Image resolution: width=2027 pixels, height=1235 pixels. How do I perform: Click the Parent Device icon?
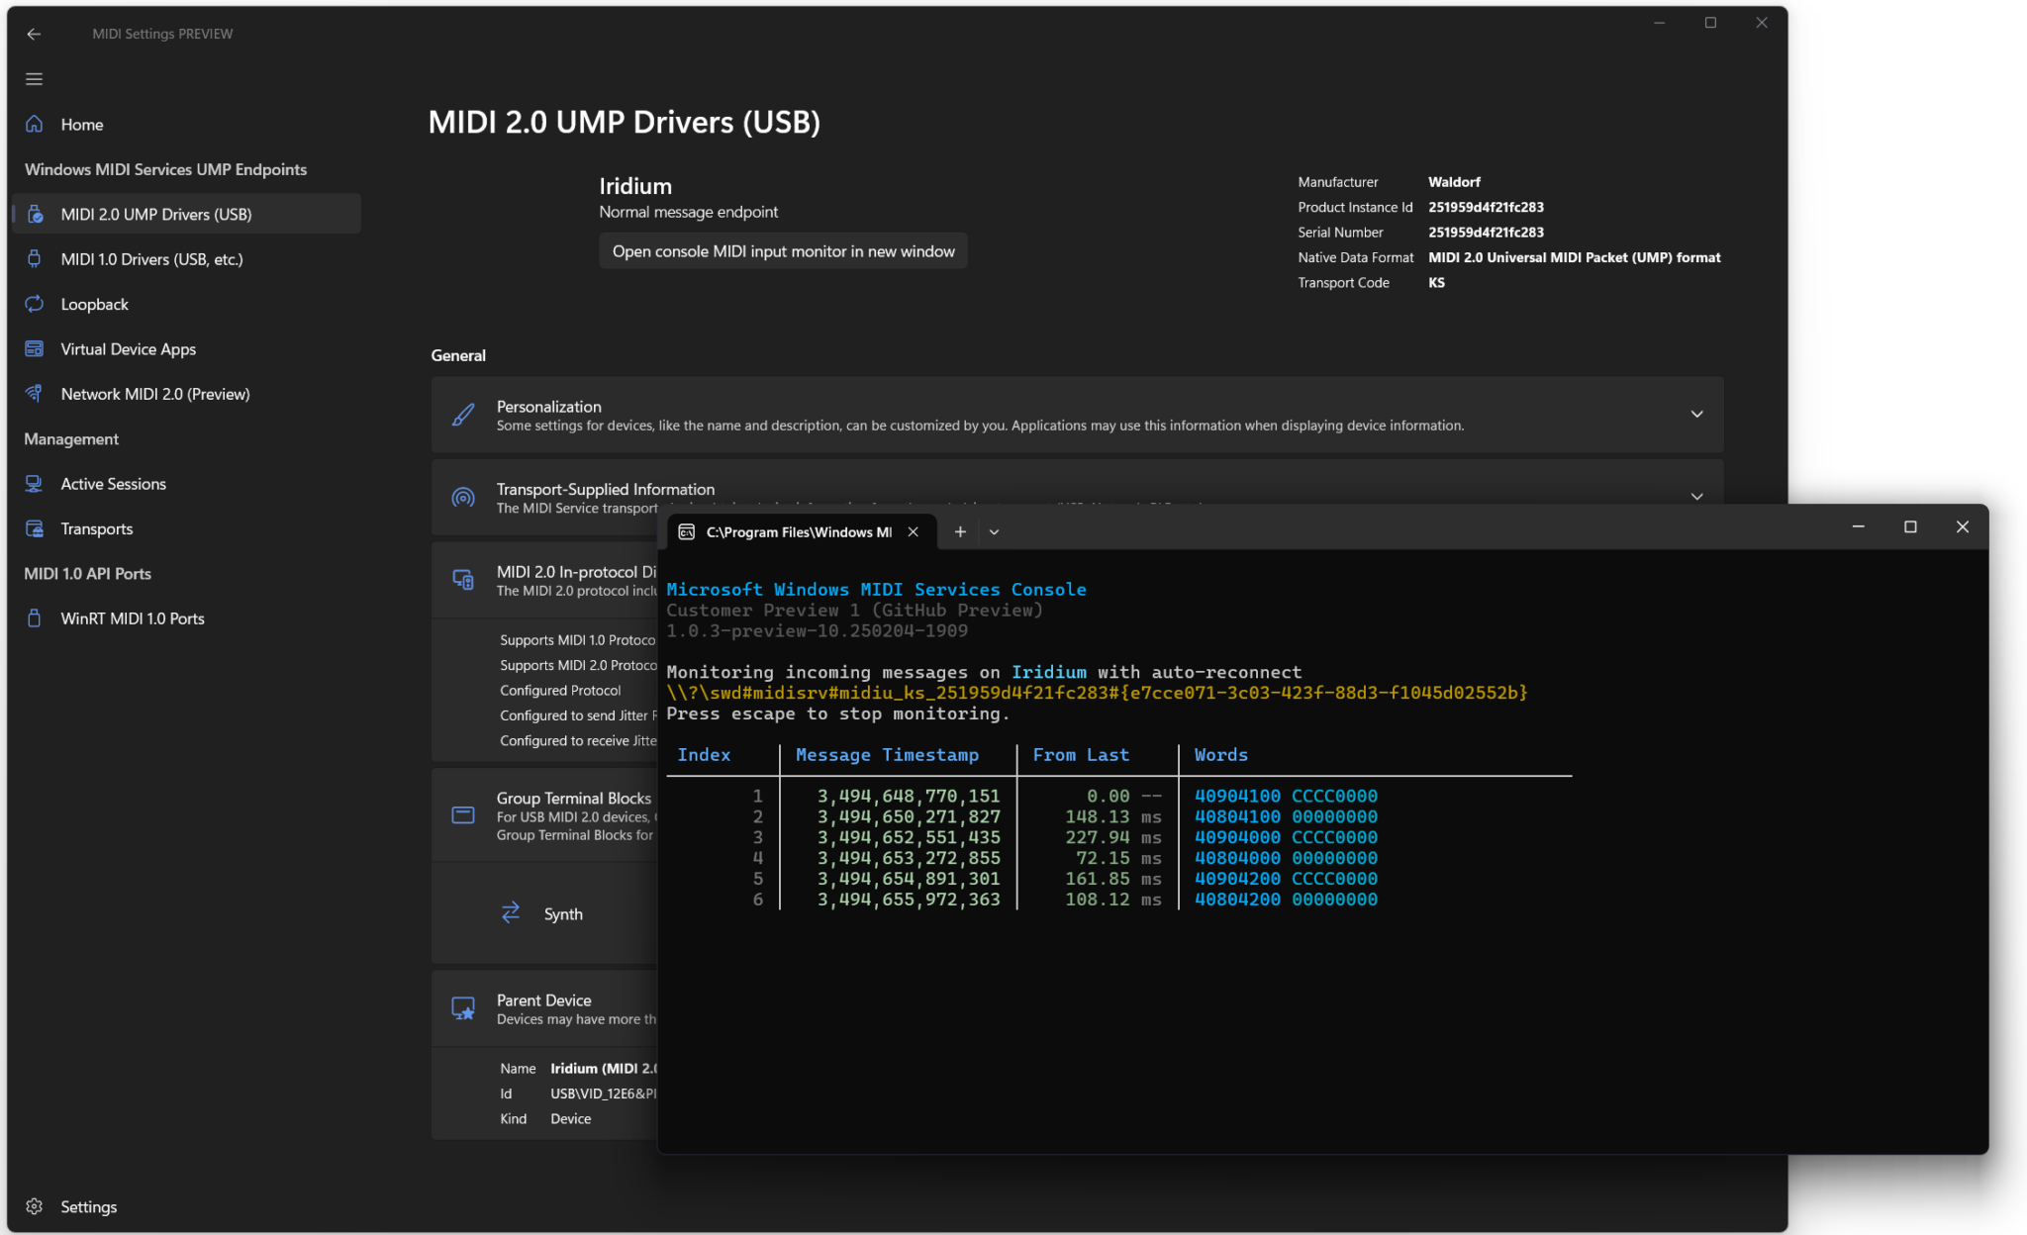click(x=462, y=1007)
